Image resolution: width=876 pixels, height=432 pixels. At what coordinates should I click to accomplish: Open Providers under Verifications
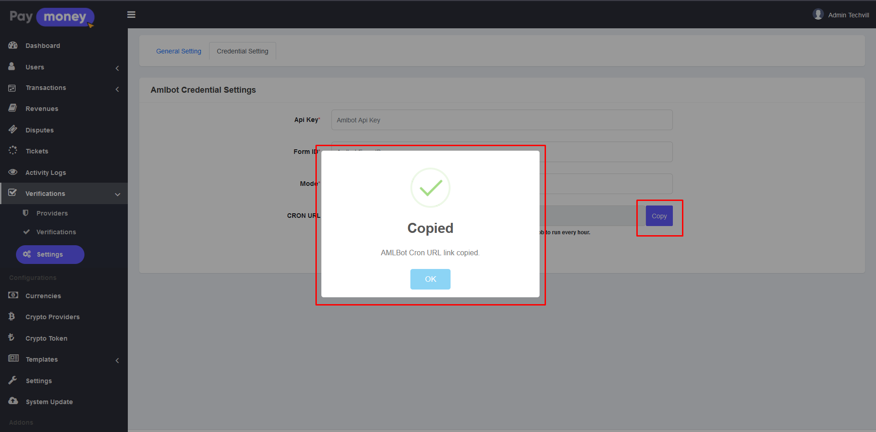point(52,213)
